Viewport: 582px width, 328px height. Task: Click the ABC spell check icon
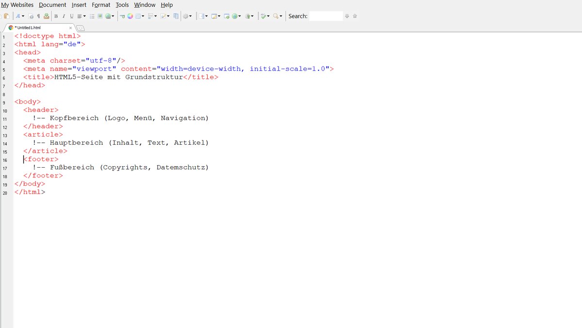[x=263, y=16]
